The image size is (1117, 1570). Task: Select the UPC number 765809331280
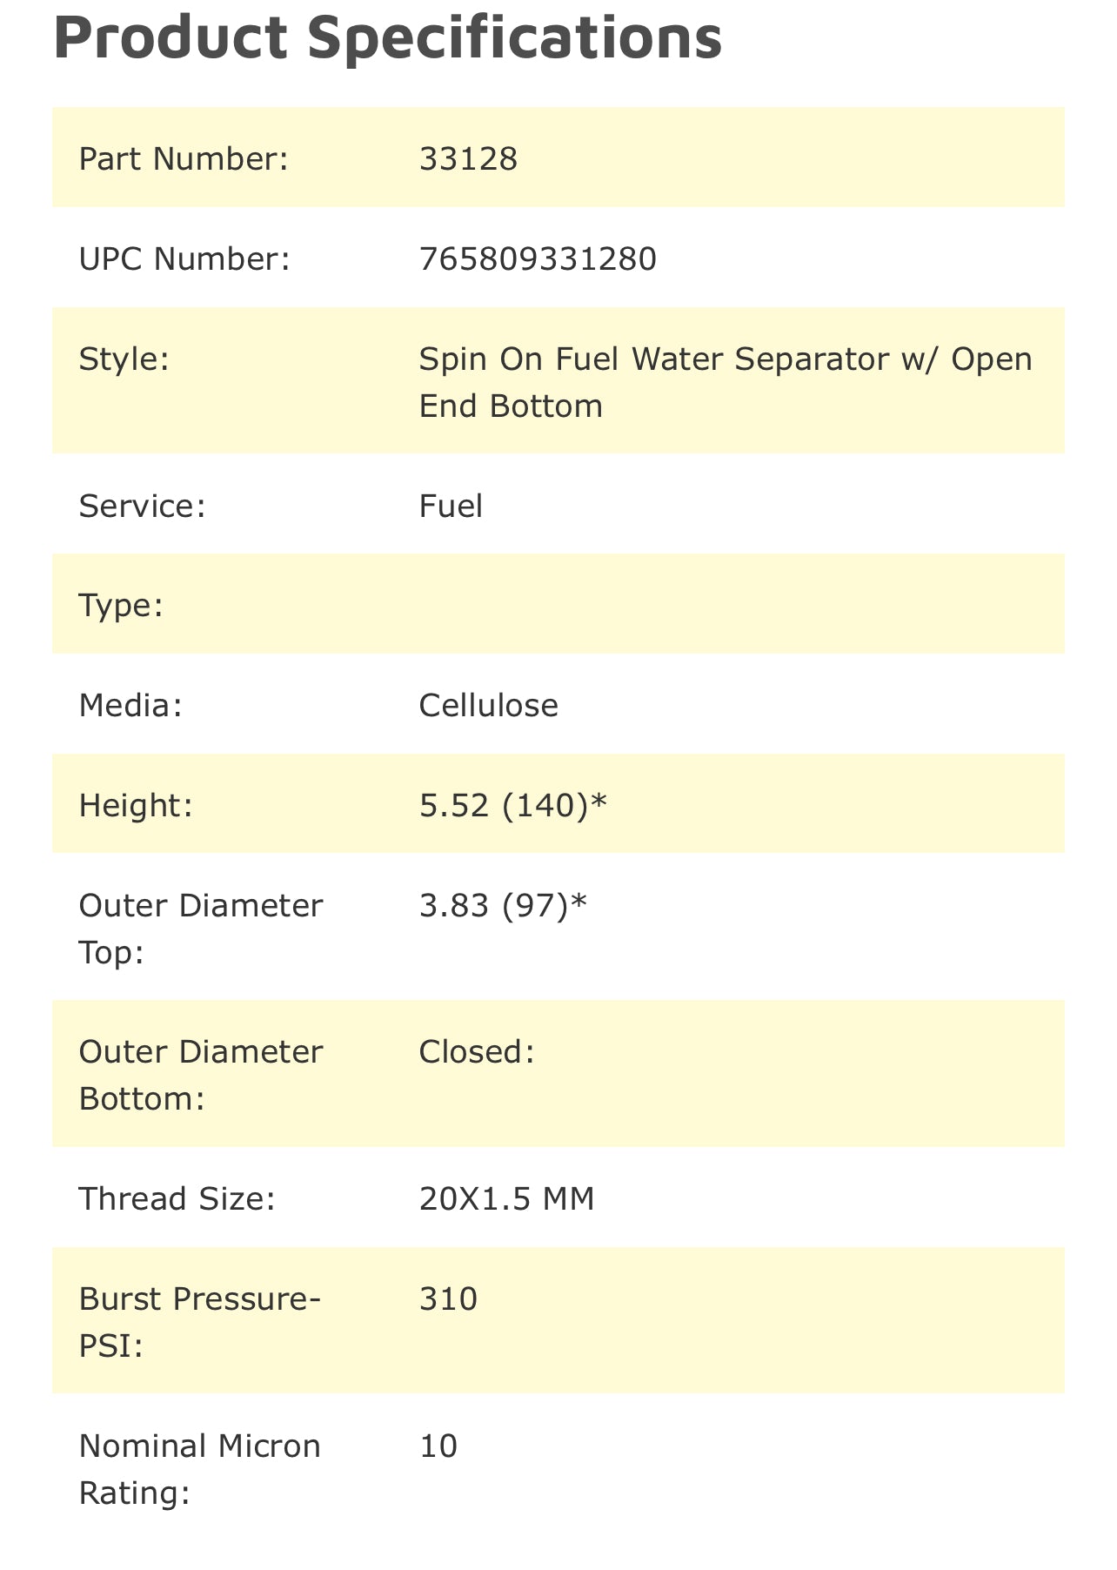(x=538, y=258)
